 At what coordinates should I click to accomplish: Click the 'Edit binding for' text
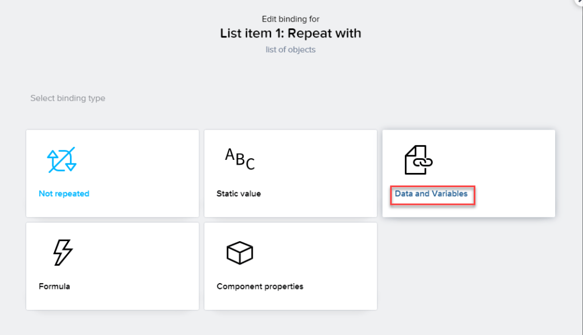pyautogui.click(x=290, y=19)
